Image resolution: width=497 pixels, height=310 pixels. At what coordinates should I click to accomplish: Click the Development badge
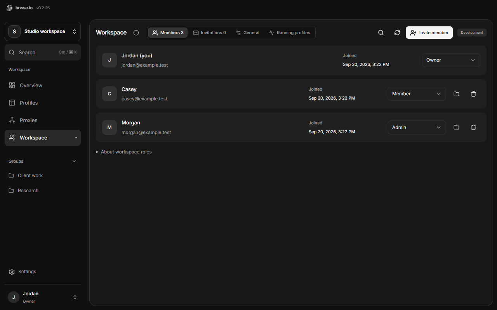472,33
